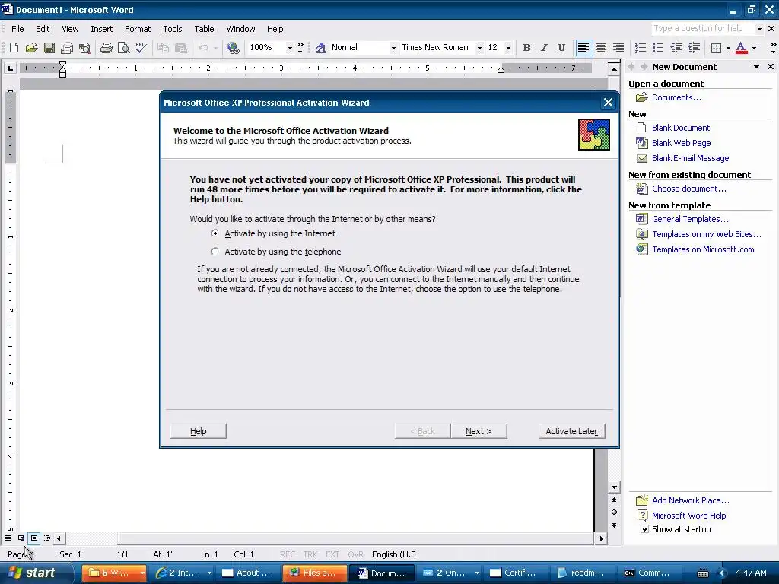Click the Spelling and Grammar icon
The height and width of the screenshot is (584, 779).
[x=141, y=48]
